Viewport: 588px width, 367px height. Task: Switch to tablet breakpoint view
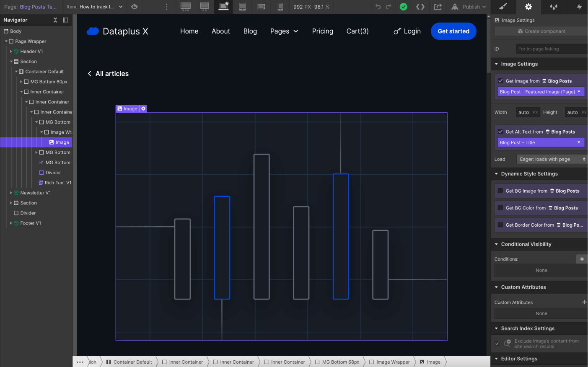click(x=242, y=7)
